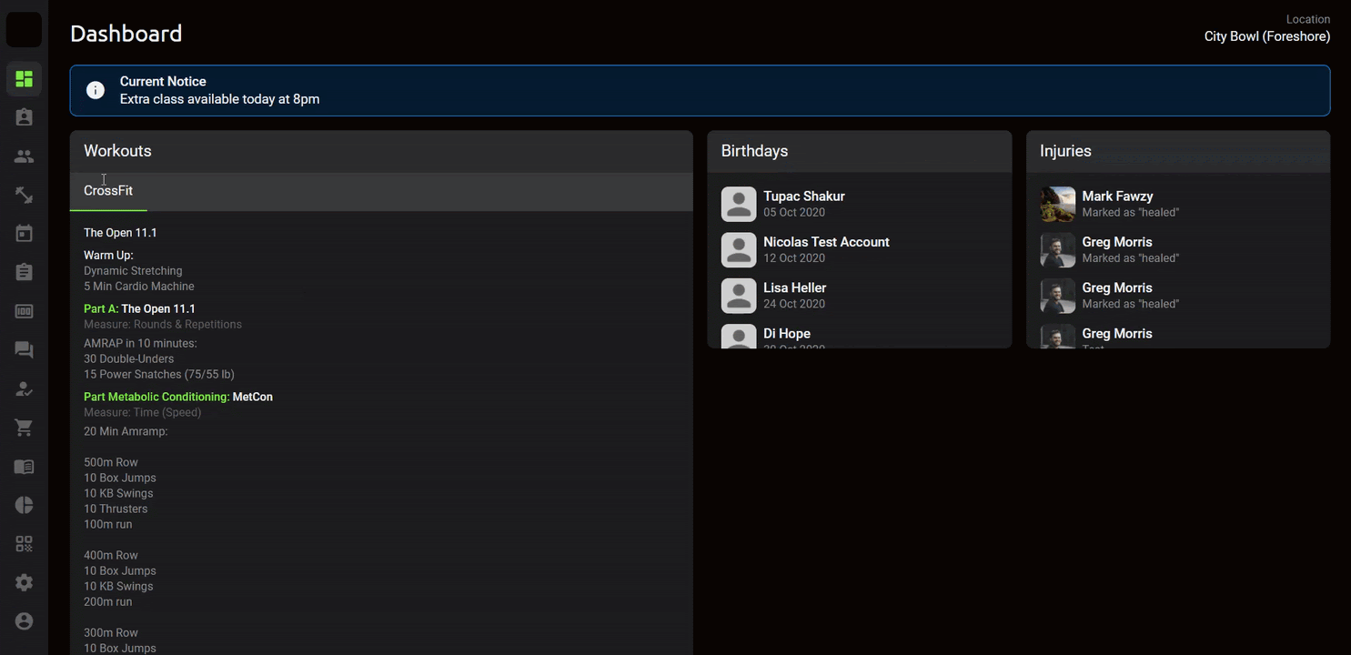Open Nicolas Test Account birthday entry name

826,242
